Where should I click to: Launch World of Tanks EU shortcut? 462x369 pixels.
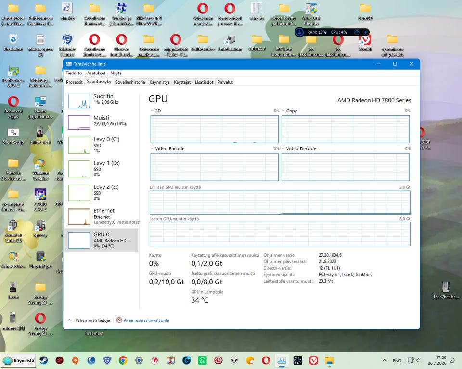coord(13,231)
